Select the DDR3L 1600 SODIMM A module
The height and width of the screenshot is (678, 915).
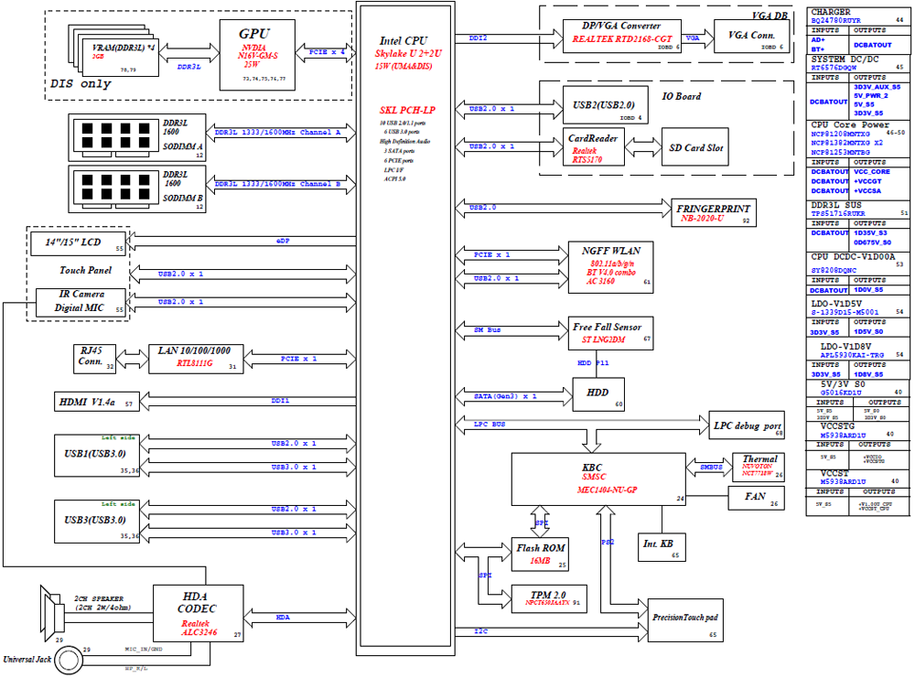coord(137,137)
